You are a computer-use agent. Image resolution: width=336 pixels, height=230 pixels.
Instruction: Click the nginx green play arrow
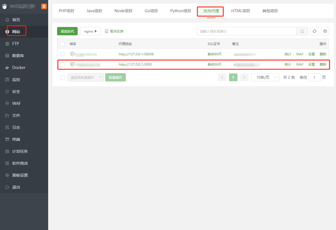pos(96,31)
